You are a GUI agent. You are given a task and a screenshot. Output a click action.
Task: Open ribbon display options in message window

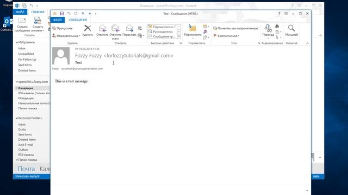point(287,14)
